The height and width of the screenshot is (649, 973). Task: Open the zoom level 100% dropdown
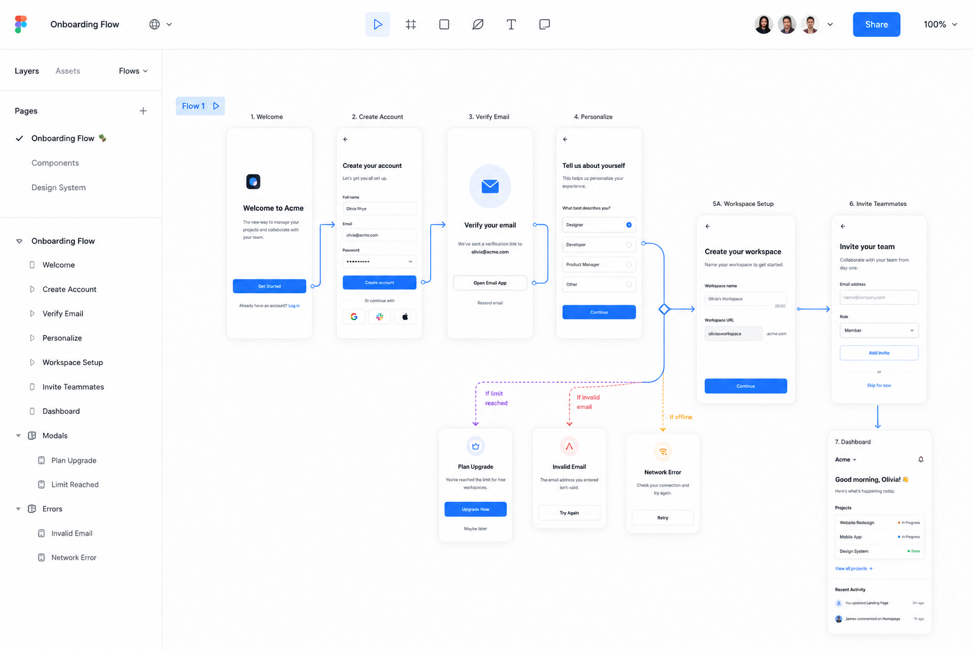coord(940,24)
